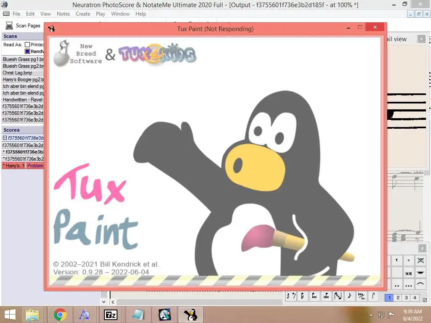Switch to keypad voice 1
The height and width of the screenshot is (323, 431).
point(389,298)
